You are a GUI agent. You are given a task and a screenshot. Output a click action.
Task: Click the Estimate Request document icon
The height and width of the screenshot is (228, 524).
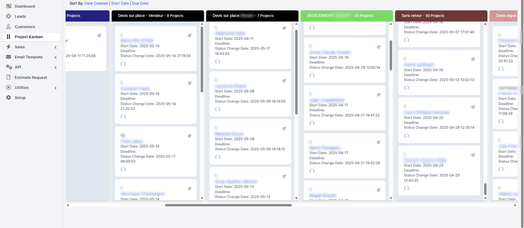pyautogui.click(x=9, y=77)
